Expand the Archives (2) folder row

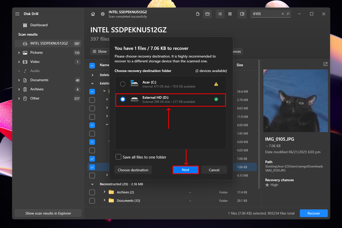[x=104, y=192]
